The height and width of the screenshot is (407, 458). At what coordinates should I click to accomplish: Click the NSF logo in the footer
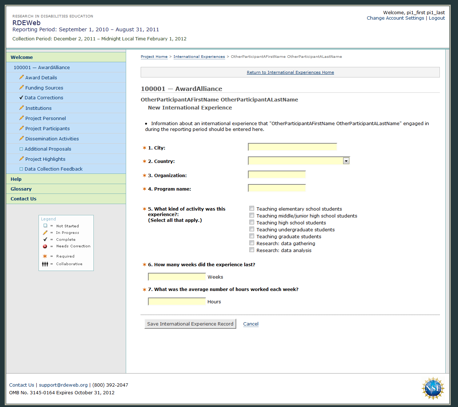[x=433, y=388]
